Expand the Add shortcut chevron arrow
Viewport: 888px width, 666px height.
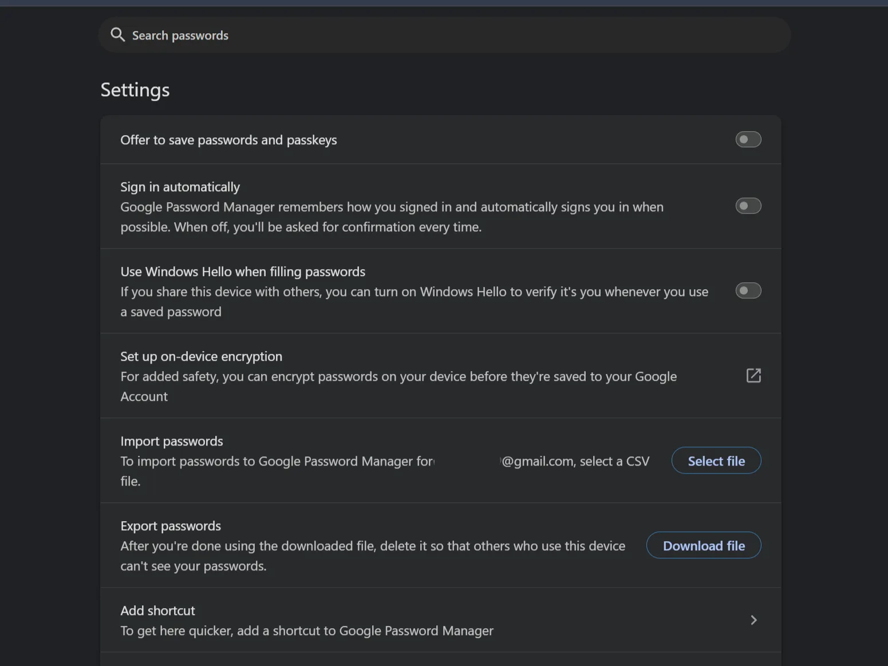pos(753,620)
